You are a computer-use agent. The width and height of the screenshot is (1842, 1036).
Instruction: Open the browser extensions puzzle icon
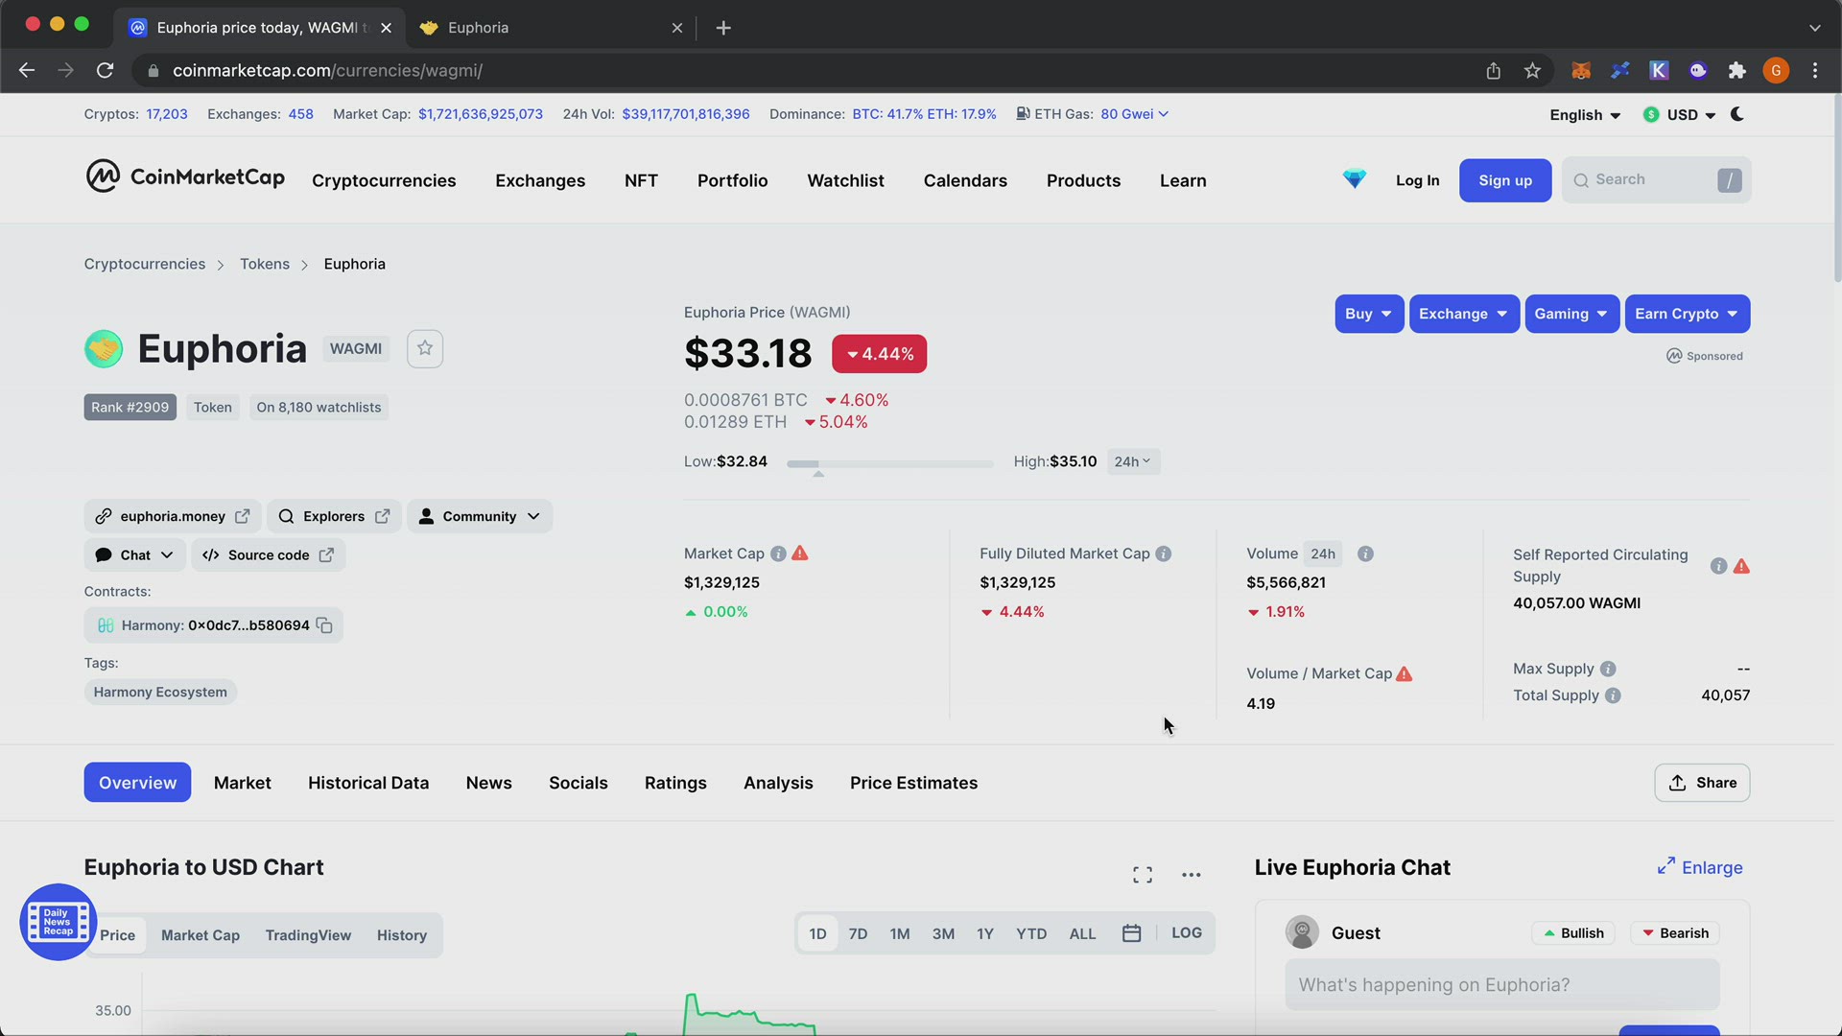pos(1736,70)
